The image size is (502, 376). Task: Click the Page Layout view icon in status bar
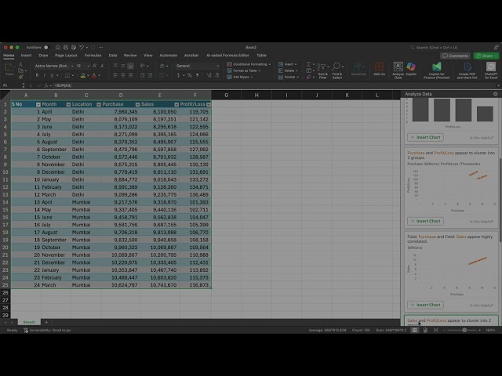pos(425,330)
